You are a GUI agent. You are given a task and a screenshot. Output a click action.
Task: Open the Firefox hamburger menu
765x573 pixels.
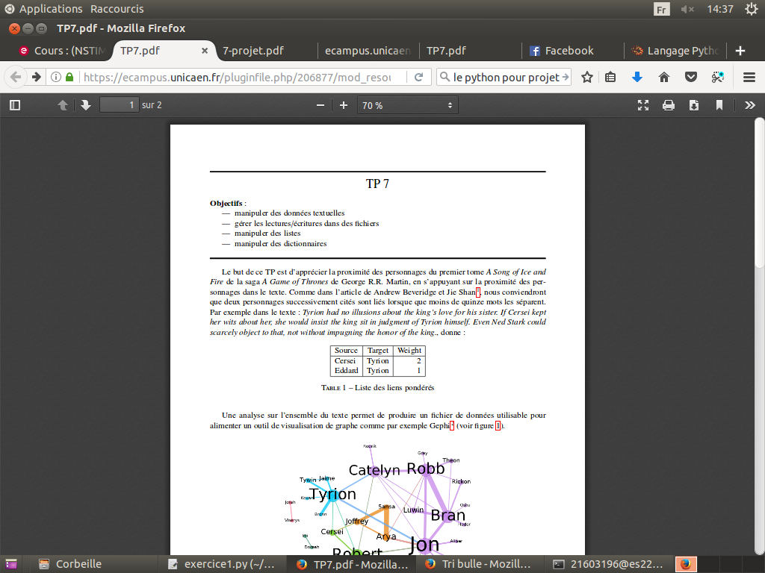coord(746,77)
